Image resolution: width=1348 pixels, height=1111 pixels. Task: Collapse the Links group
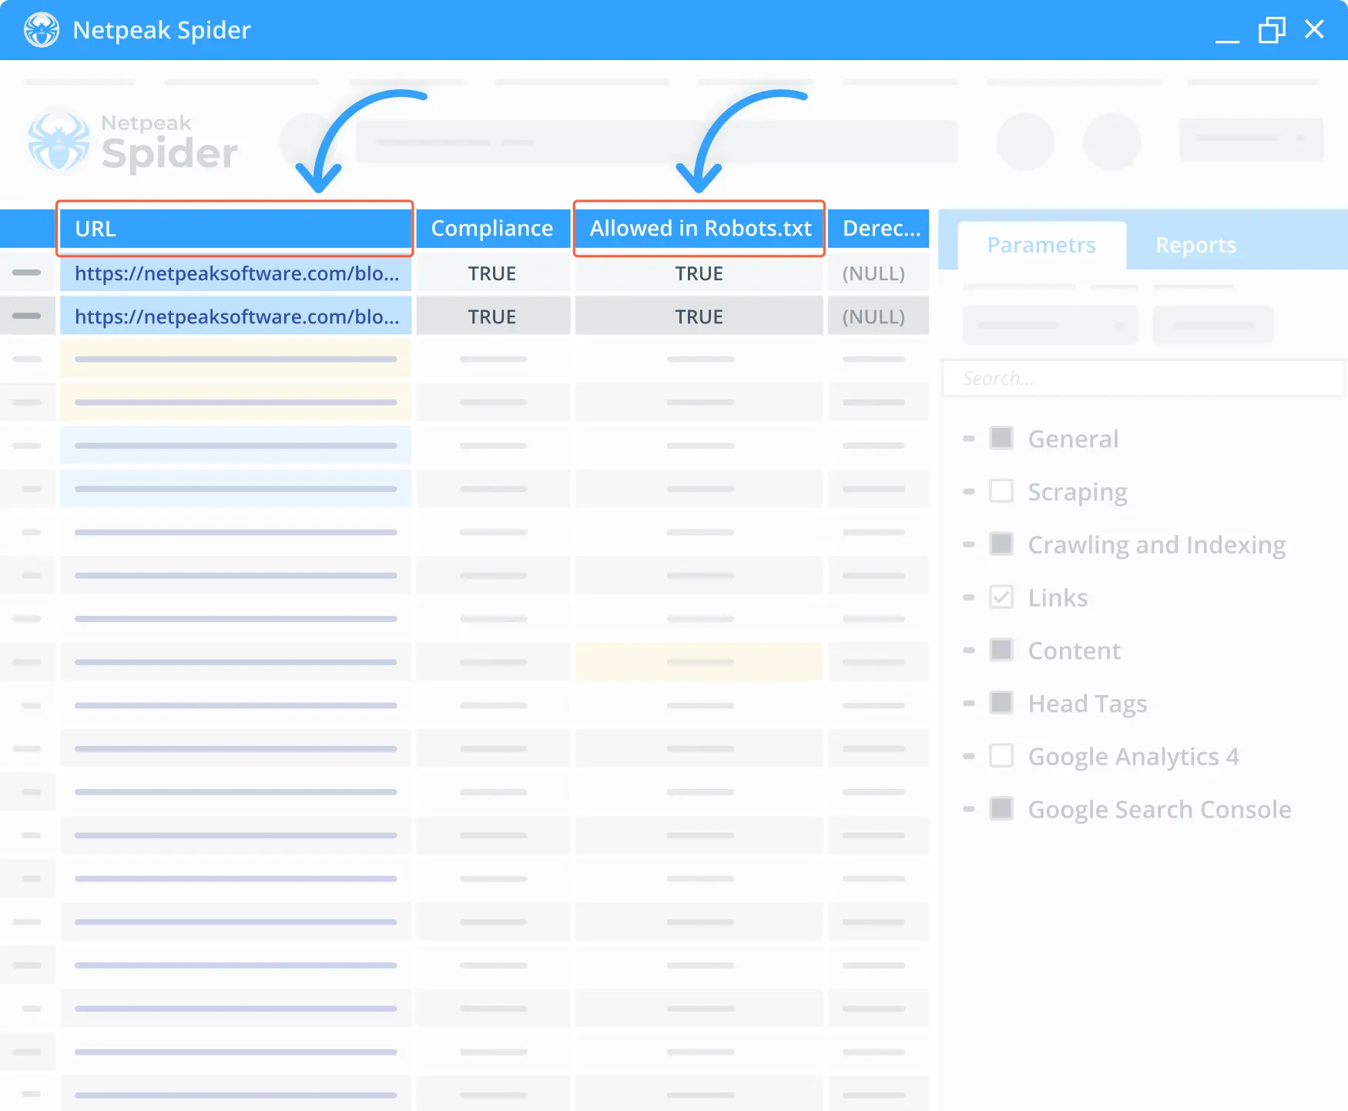click(x=969, y=597)
